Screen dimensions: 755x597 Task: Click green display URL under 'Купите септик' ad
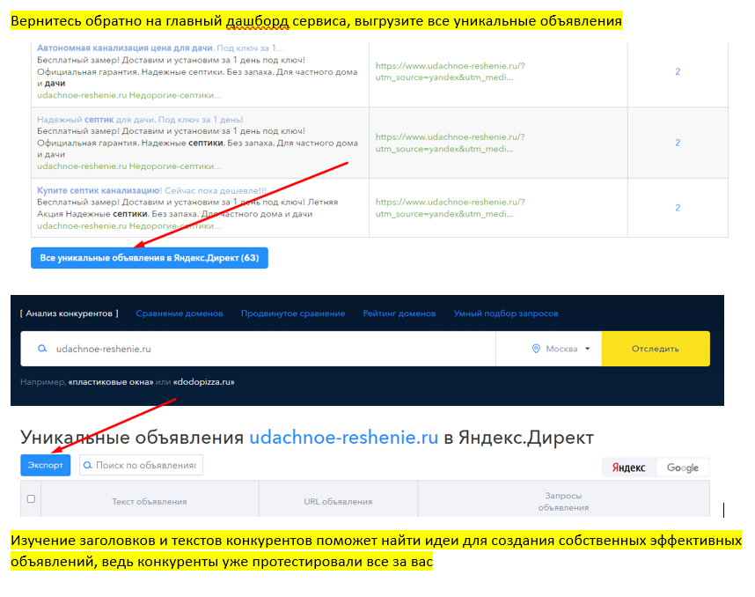129,226
